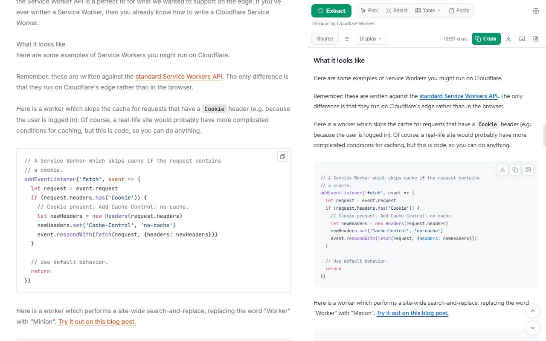This screenshot has height=341, width=546.
Task: Click 'addEventListener' in the extractor code block
Action: pyautogui.click(x=341, y=193)
